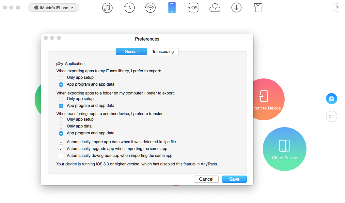Access the iCloud content manager
This screenshot has height=203, width=345.
[x=215, y=8]
